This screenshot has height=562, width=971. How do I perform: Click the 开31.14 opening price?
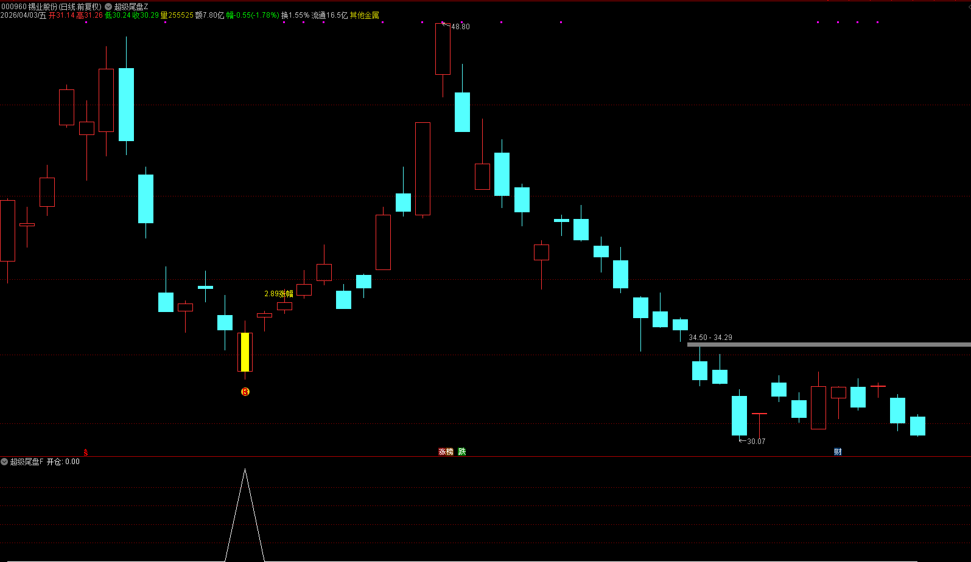click(x=61, y=15)
